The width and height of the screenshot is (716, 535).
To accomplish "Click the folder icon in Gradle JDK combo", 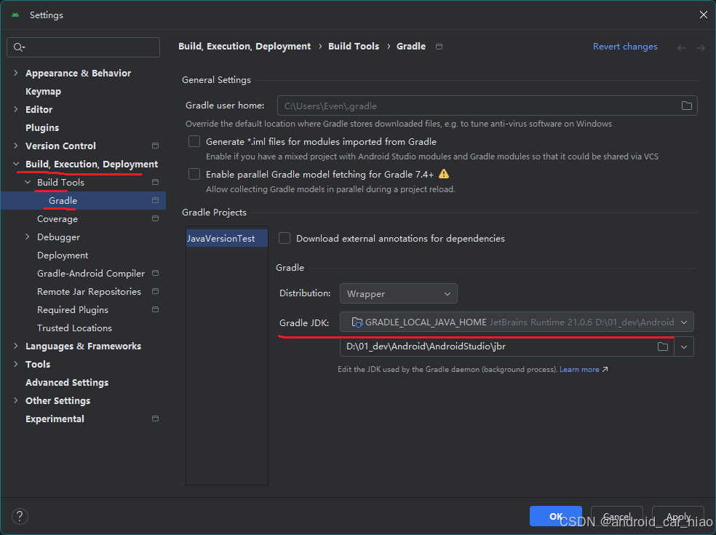I will click(357, 322).
